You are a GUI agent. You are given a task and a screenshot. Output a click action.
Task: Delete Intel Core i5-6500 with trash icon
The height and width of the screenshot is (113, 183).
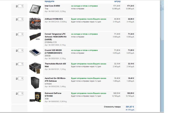coord(16,6)
